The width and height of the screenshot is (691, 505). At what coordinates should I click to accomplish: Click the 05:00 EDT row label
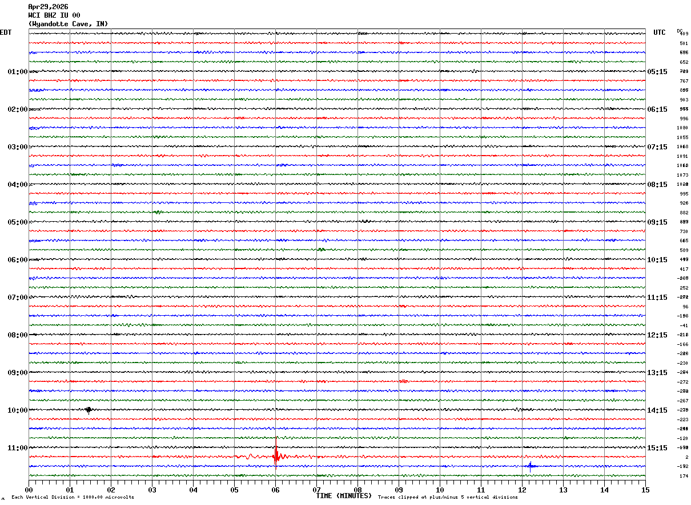coord(17,222)
